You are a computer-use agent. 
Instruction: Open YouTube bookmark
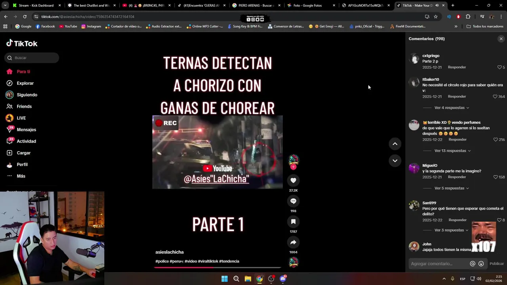pos(68,27)
